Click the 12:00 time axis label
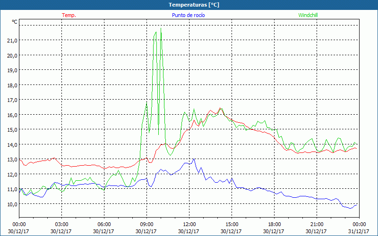 pos(189,225)
